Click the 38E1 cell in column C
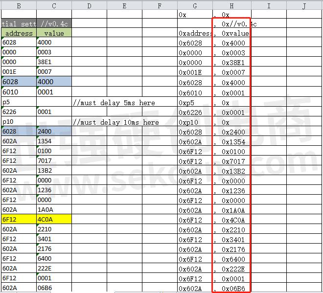This screenshot has width=323, height=293. [x=54, y=63]
